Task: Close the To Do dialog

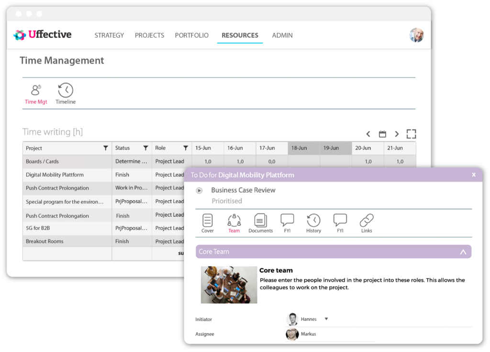Action: (474, 175)
